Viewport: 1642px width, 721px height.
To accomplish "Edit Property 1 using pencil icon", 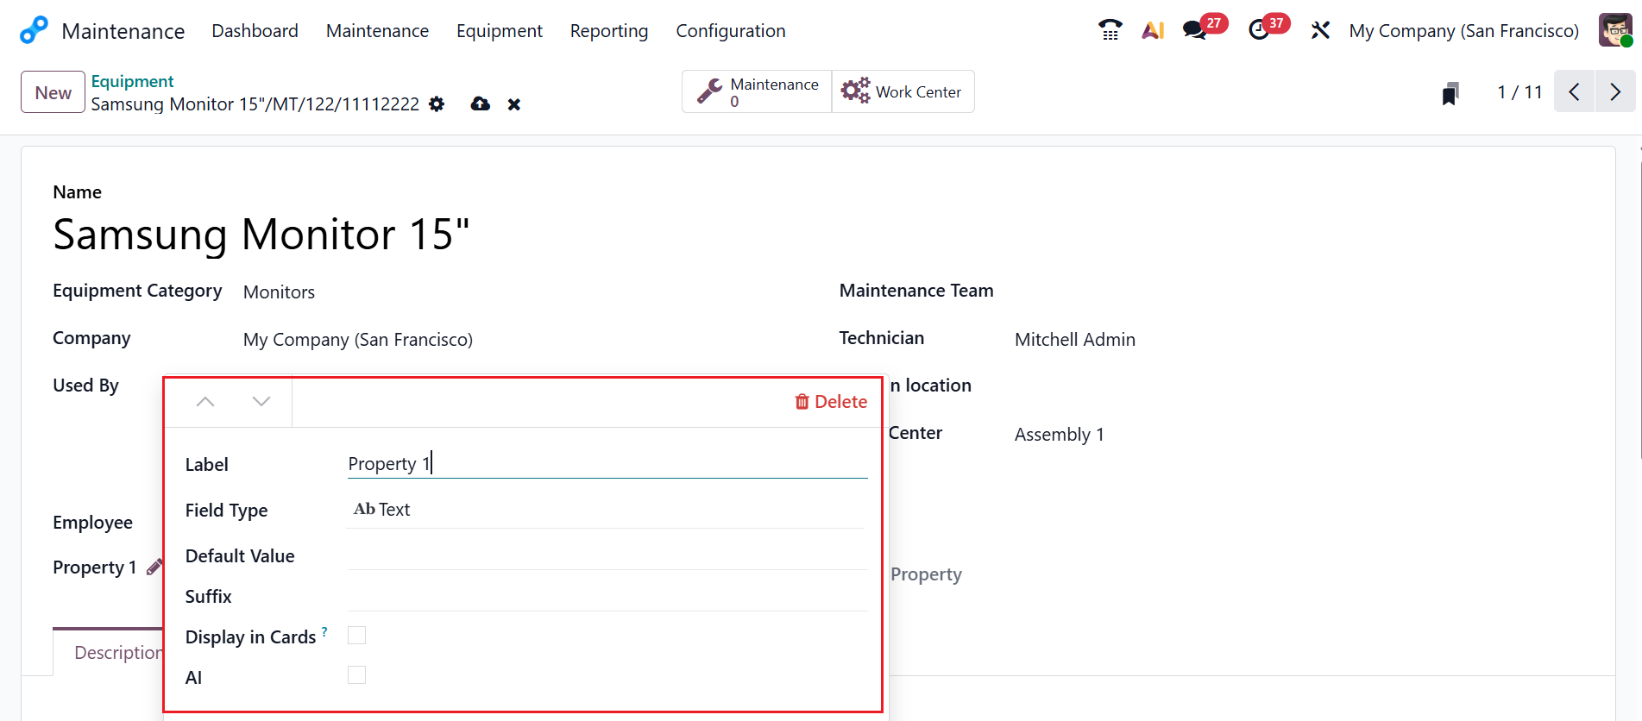I will point(154,567).
